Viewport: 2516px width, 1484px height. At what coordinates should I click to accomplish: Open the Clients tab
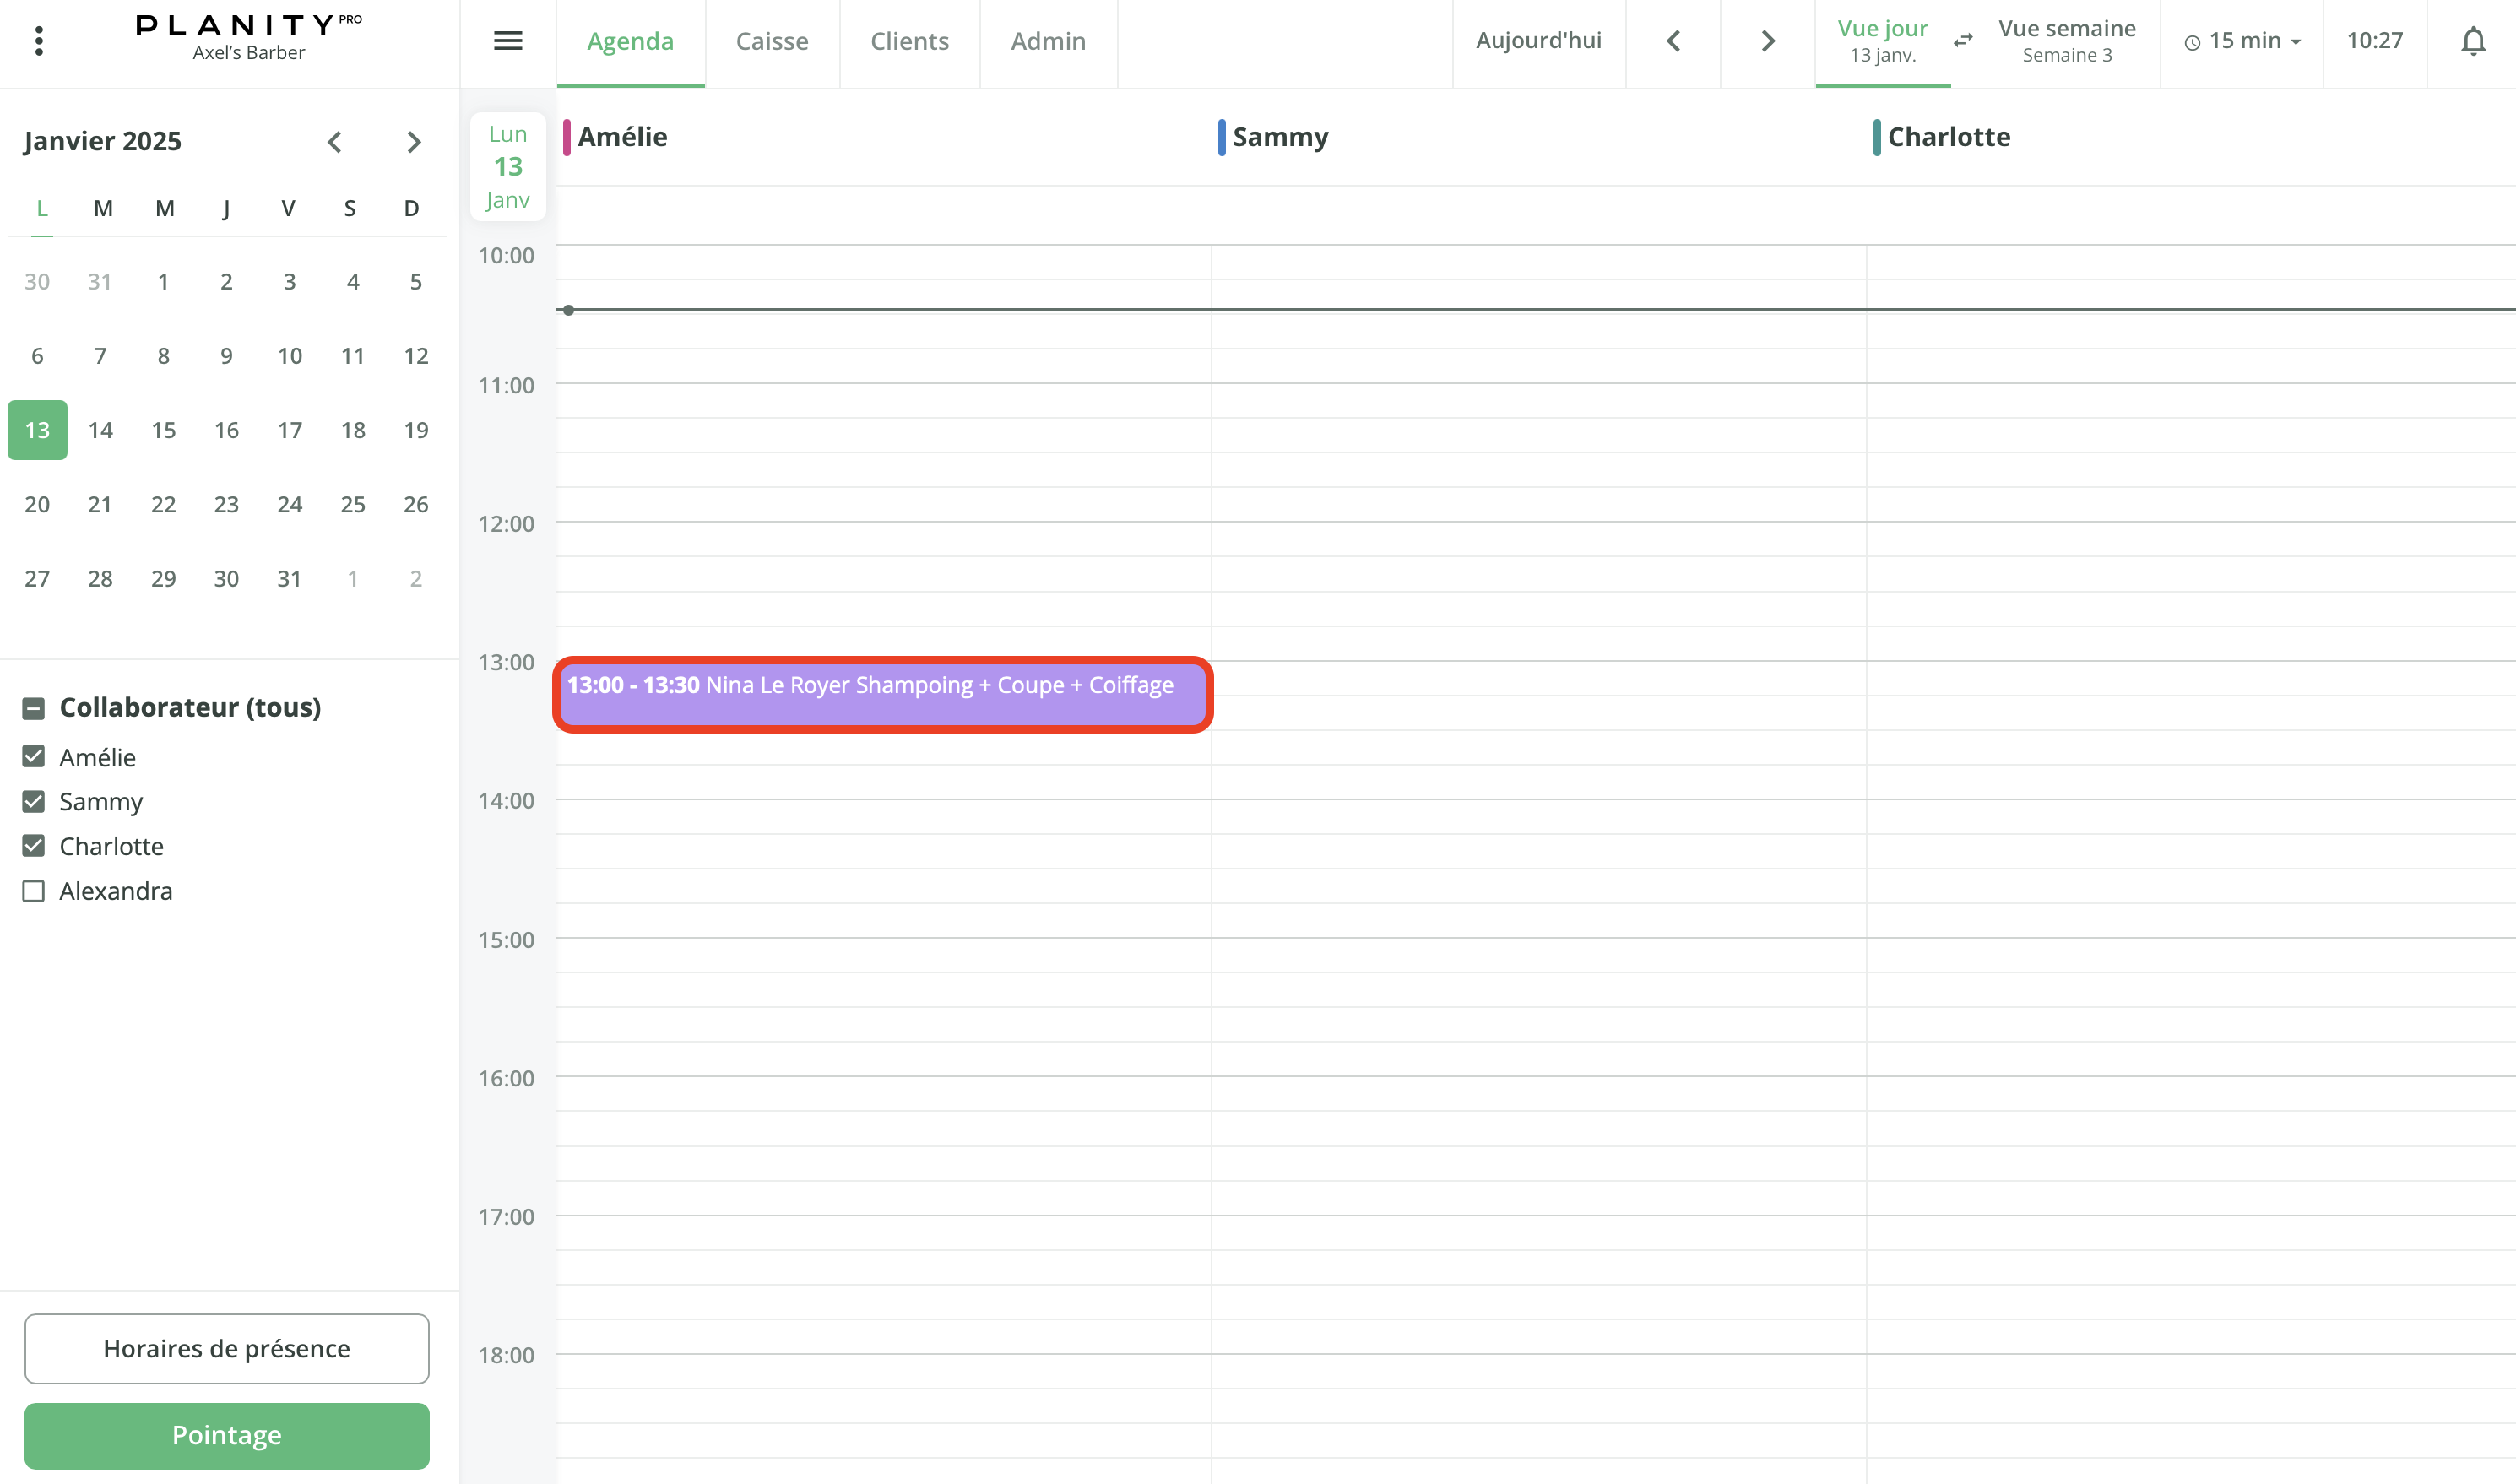909,41
